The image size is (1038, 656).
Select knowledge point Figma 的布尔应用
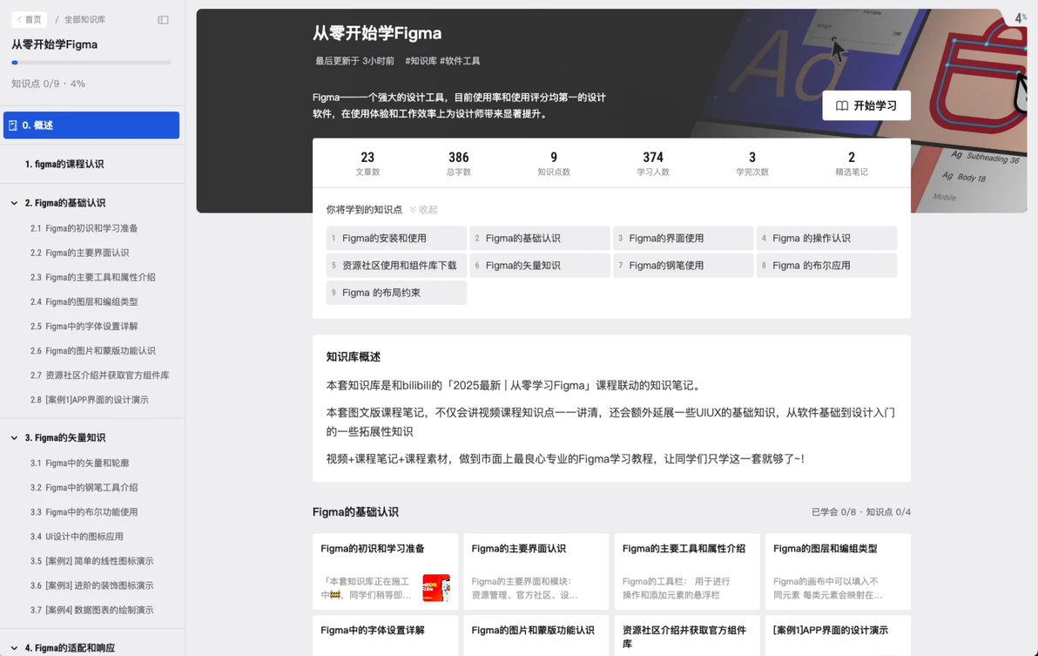826,266
